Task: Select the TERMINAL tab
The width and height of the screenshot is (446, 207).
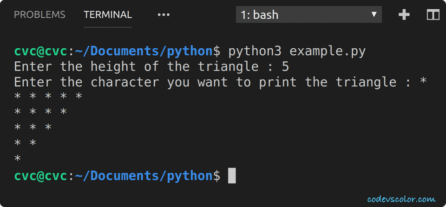Action: 108,15
